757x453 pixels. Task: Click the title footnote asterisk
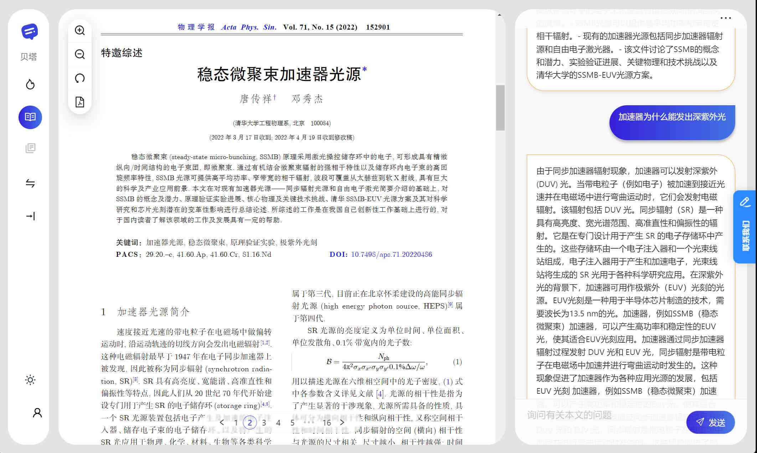pos(365,69)
